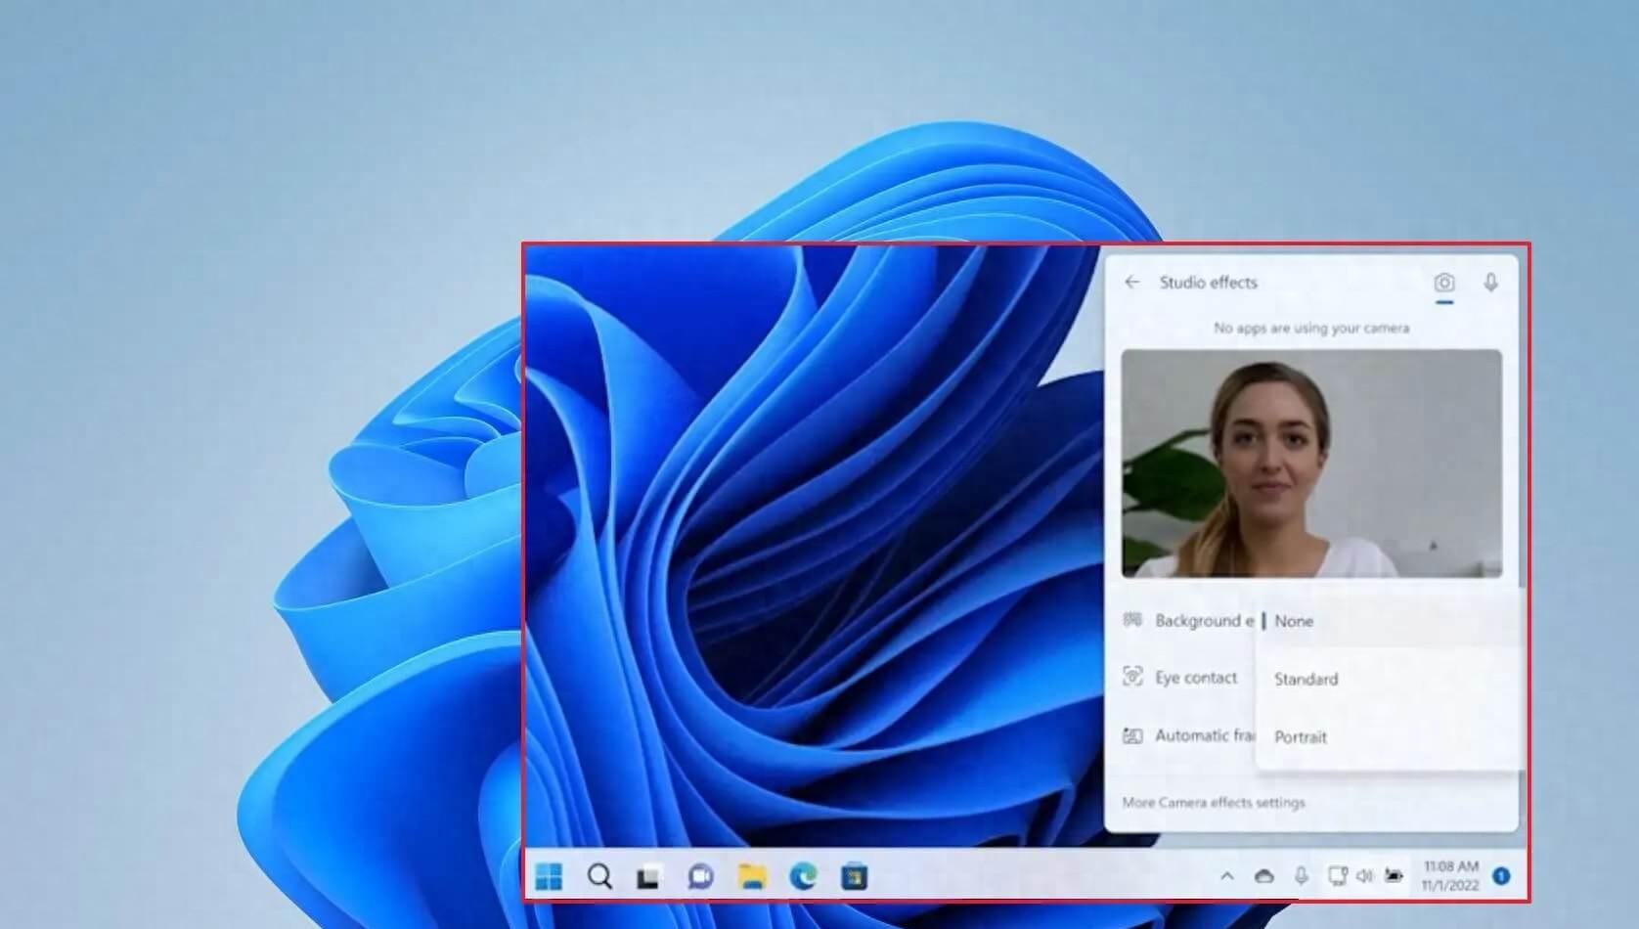Image resolution: width=1639 pixels, height=929 pixels.
Task: Launch Teams Chat from the taskbar
Action: click(x=700, y=876)
